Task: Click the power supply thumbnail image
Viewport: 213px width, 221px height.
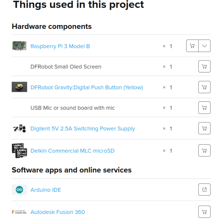Action: point(19,128)
